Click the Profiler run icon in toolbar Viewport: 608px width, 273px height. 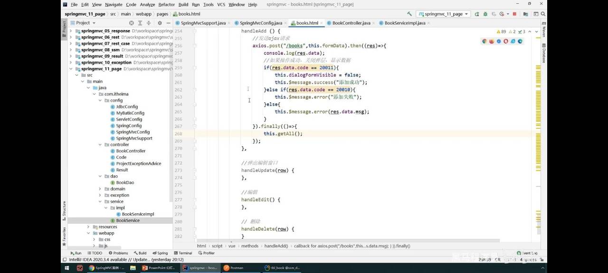pos(502,14)
